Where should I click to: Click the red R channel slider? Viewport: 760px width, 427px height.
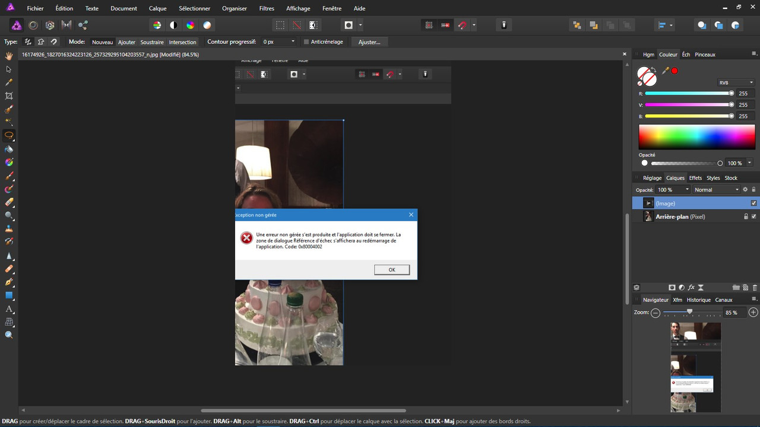click(x=689, y=93)
